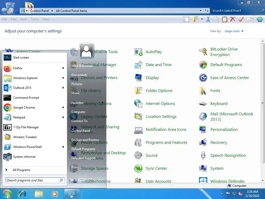Open Mail (Microsoft Outlook 2013)
The image size is (265, 199).
pos(226,116)
